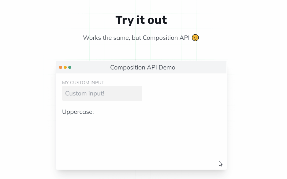Click the "Try it out" heading

(x=141, y=20)
